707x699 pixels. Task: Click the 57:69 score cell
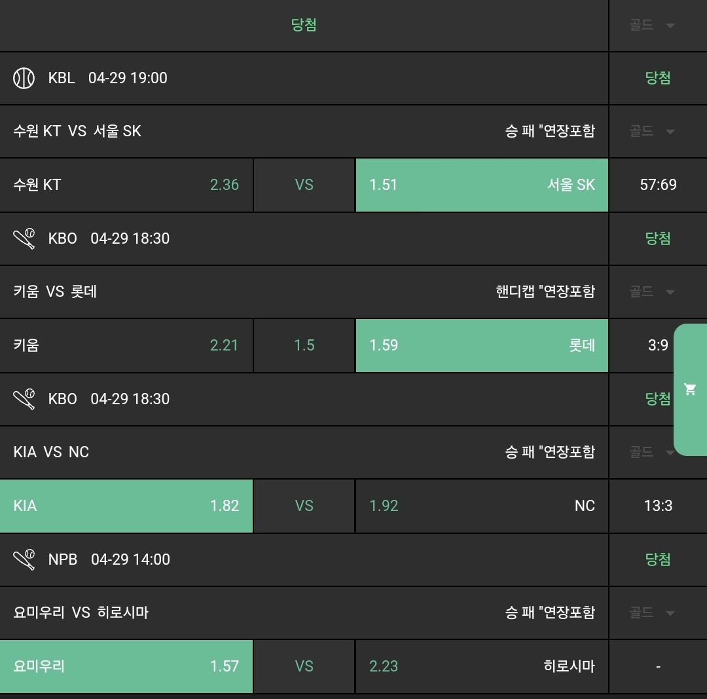click(x=658, y=185)
